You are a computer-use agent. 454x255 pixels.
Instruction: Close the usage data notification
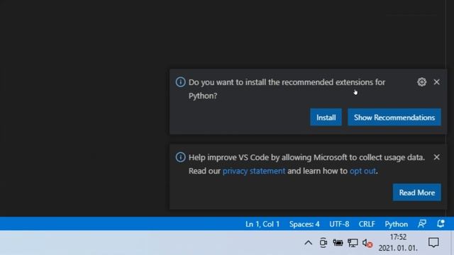pos(437,157)
